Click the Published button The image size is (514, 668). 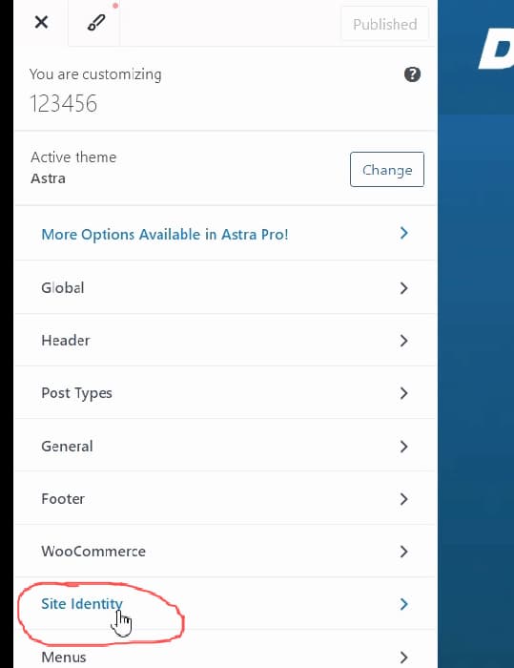385,24
